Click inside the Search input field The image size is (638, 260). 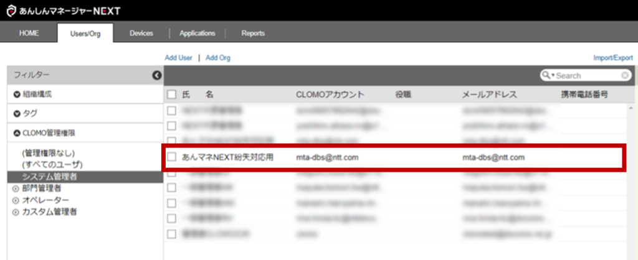click(x=586, y=75)
